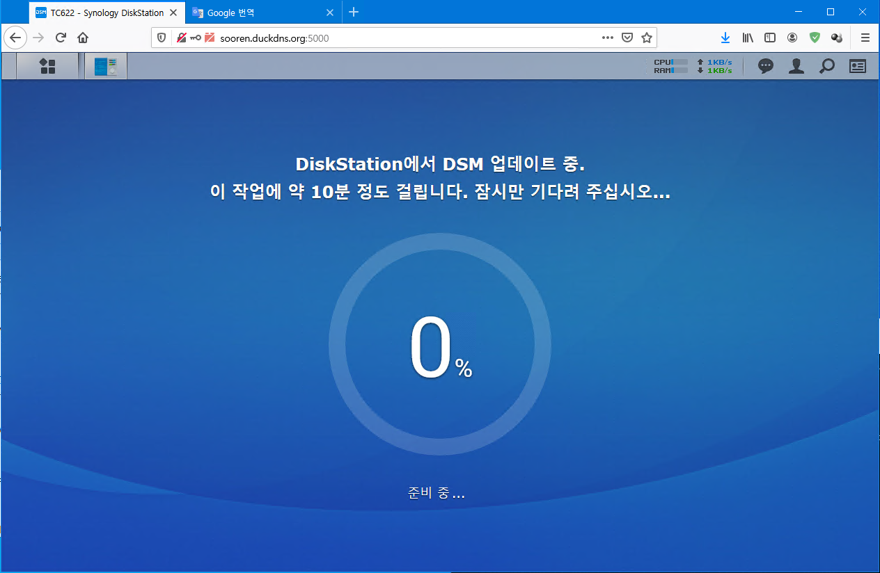Open the DSM Main Menu icon

pyautogui.click(x=47, y=67)
